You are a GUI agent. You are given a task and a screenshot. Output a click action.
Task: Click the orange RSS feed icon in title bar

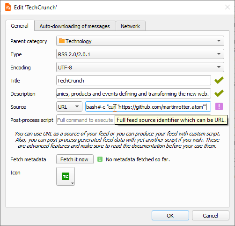(8, 8)
